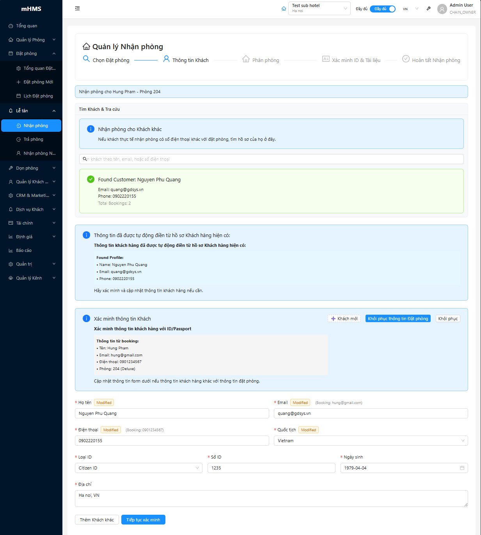Open the Test sub hotel selector dropdown
Image resolution: width=481 pixels, height=535 pixels.
coord(319,9)
